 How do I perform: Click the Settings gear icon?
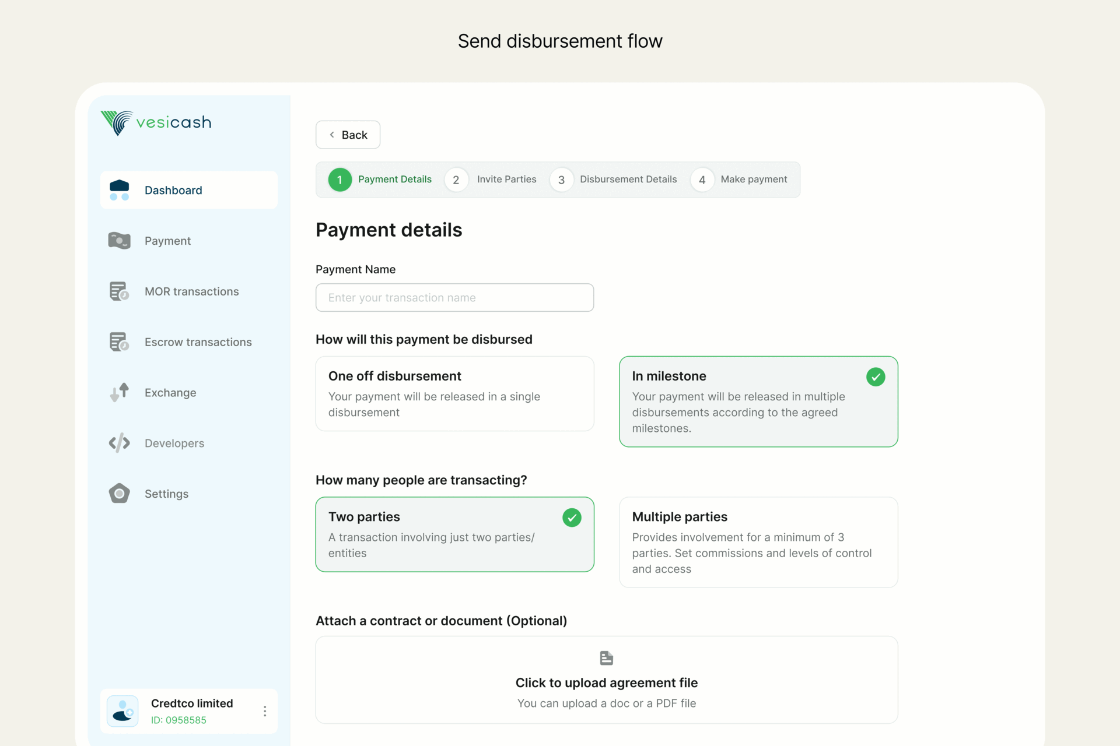[120, 494]
